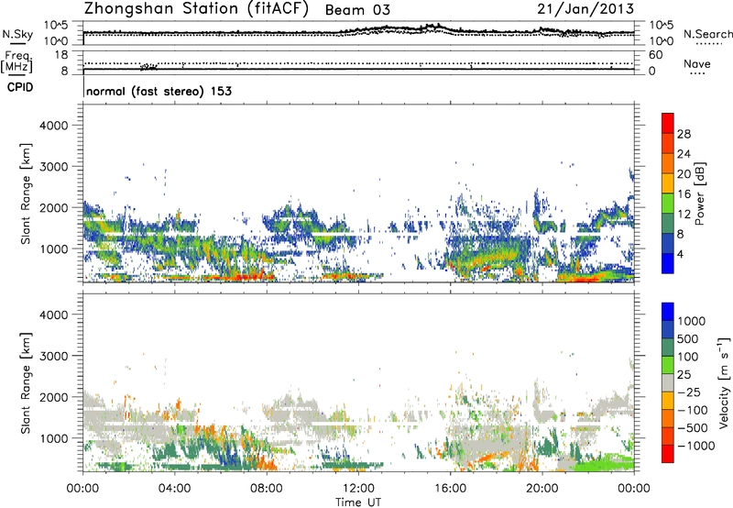733x508 pixels.
Task: Click the 'Time UT' axis title
Action: click(358, 502)
